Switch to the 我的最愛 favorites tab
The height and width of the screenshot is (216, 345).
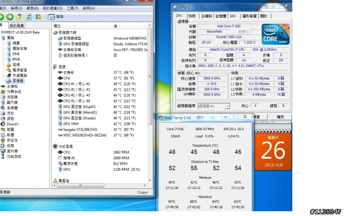coord(17,25)
